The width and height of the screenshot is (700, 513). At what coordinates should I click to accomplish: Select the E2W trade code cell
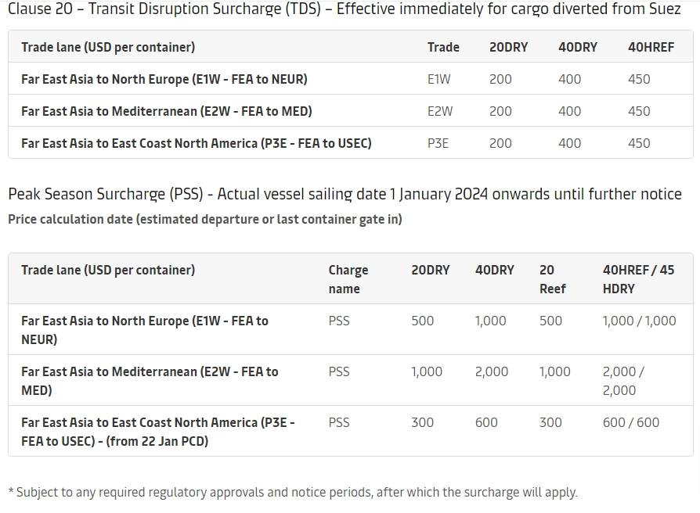click(x=440, y=111)
